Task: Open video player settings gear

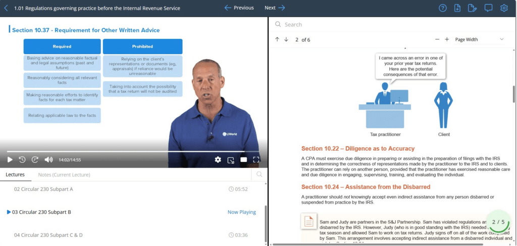Action: 218,160
